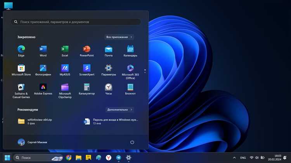Open Edge from pinned apps
The width and height of the screenshot is (291, 163).
(21, 51)
